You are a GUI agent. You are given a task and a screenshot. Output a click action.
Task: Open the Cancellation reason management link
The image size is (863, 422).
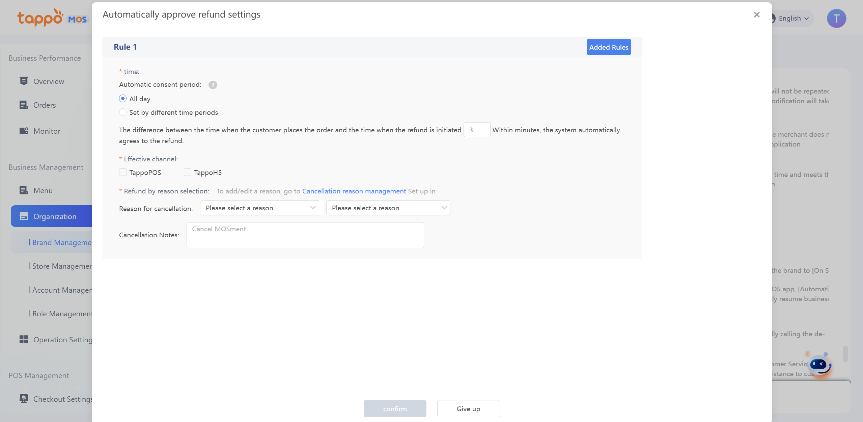354,191
